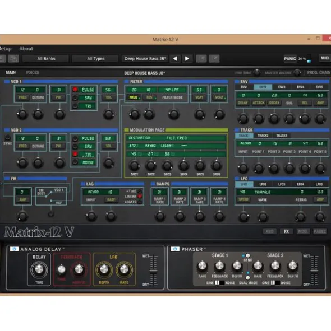Click the Phaser wet/dry slider

(314, 271)
